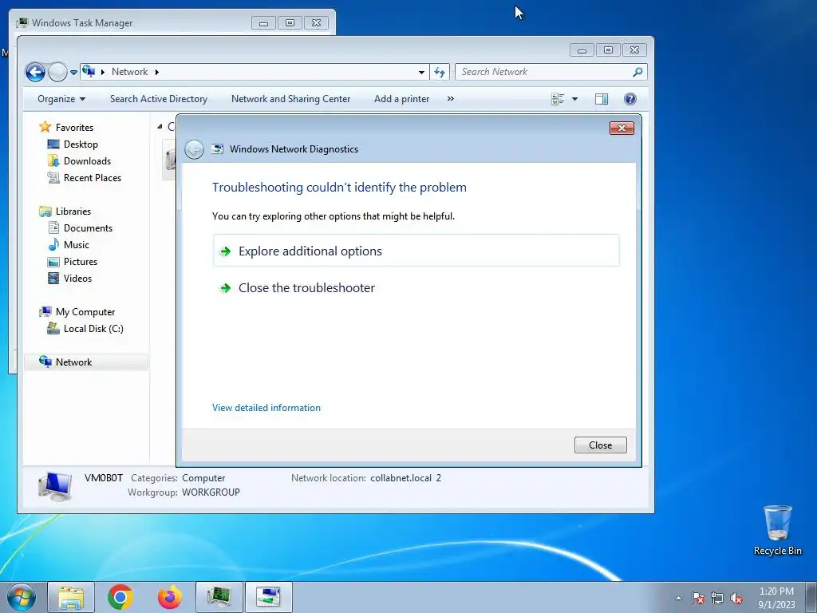Viewport: 817px width, 613px height.
Task: Open the Windows Start button
Action: point(21,597)
